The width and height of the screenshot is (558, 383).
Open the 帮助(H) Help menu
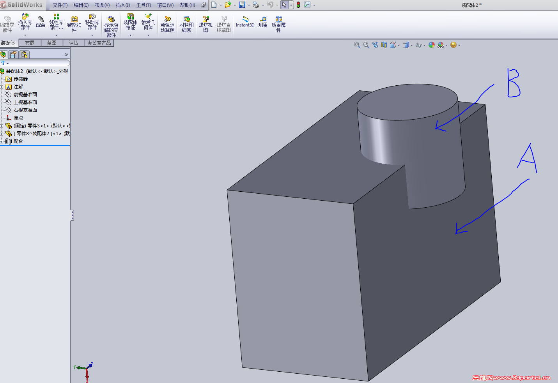tap(188, 5)
